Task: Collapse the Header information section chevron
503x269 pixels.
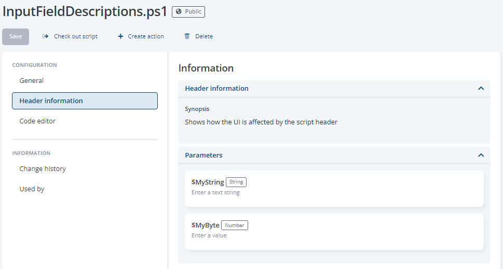Action: tap(481, 89)
